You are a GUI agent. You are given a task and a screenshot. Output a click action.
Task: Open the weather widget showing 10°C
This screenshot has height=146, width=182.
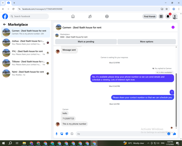[x=134, y=143]
